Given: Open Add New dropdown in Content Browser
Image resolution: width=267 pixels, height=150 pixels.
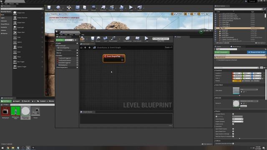Looking at the screenshot, I should pos(6,101).
